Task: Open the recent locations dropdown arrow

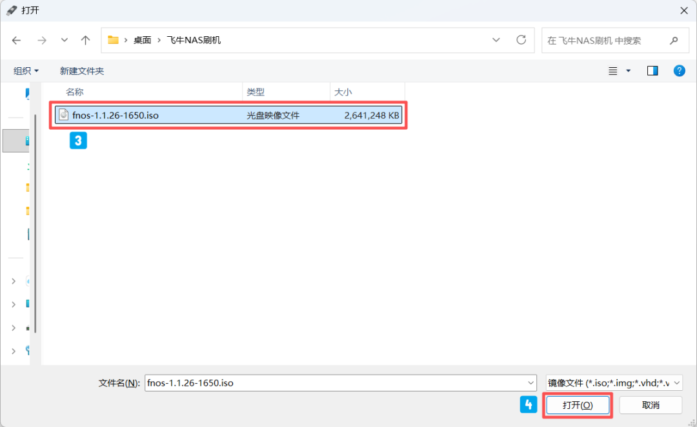Action: [65, 40]
